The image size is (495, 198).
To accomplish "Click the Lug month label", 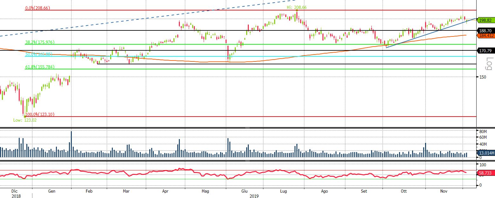I will point(284,191).
